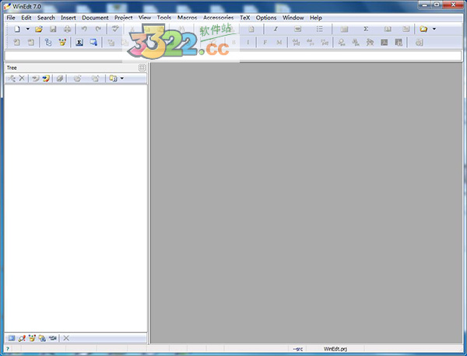Click the Undo arrow icon

click(84, 29)
